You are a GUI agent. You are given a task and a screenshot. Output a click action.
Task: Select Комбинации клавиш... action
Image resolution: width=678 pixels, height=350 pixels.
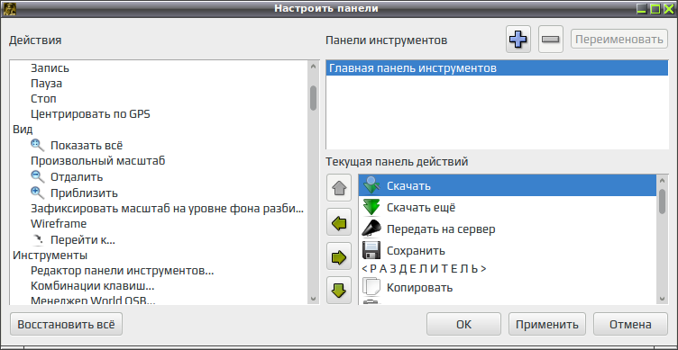point(93,286)
